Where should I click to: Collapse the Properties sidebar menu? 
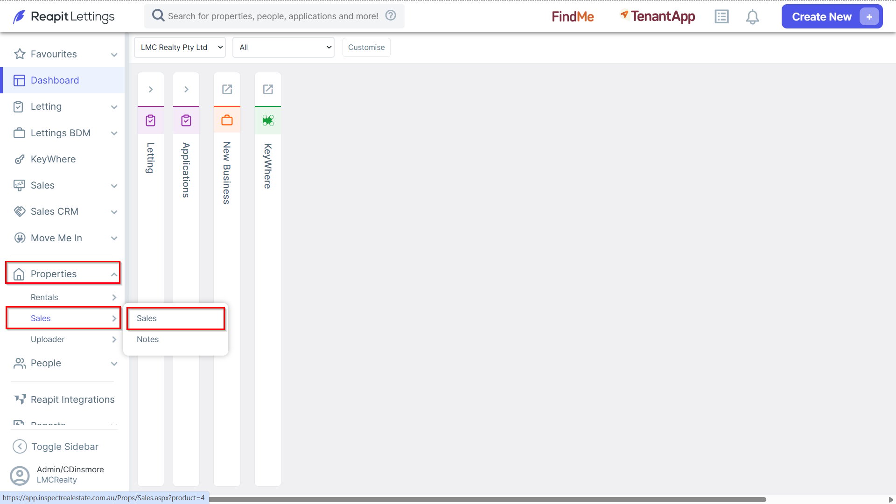point(63,273)
